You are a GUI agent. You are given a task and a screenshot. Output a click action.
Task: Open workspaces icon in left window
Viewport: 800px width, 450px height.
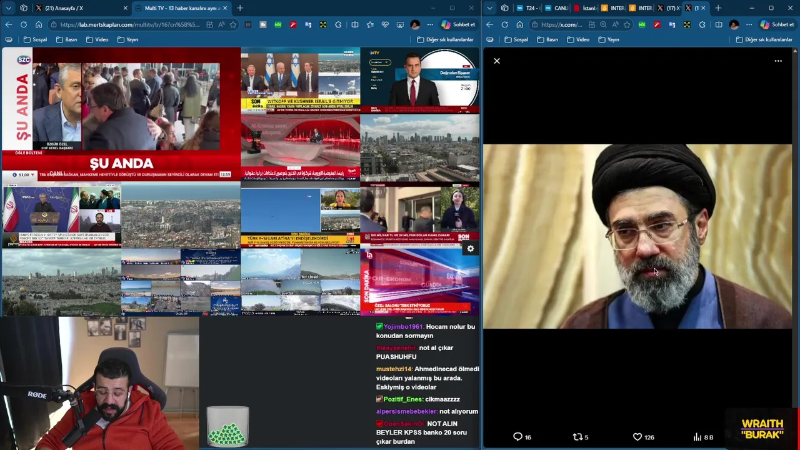pyautogui.click(x=24, y=8)
